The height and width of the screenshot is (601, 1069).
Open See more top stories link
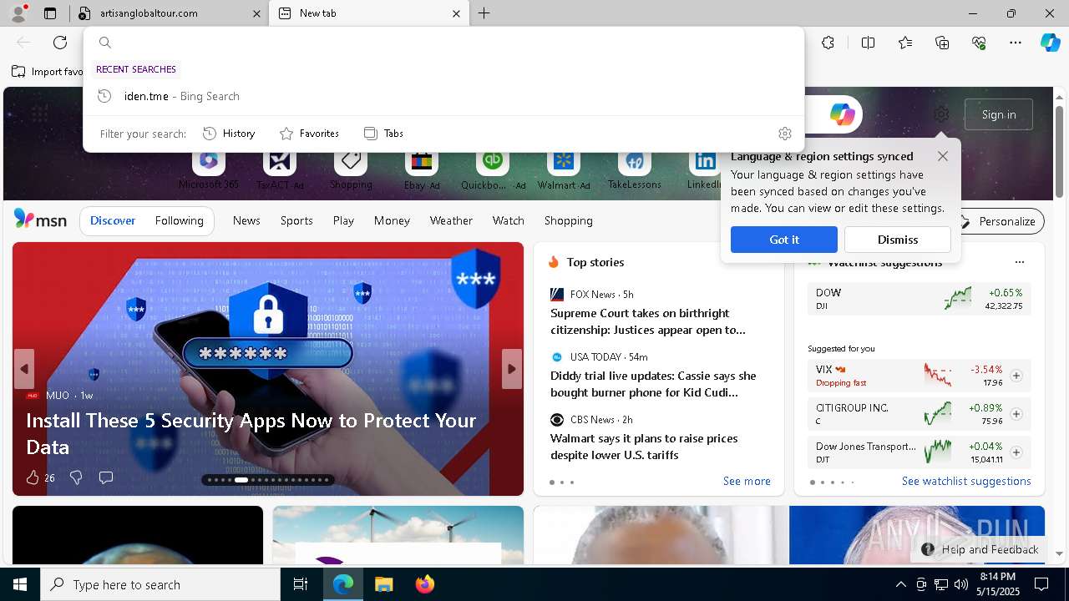click(x=747, y=482)
